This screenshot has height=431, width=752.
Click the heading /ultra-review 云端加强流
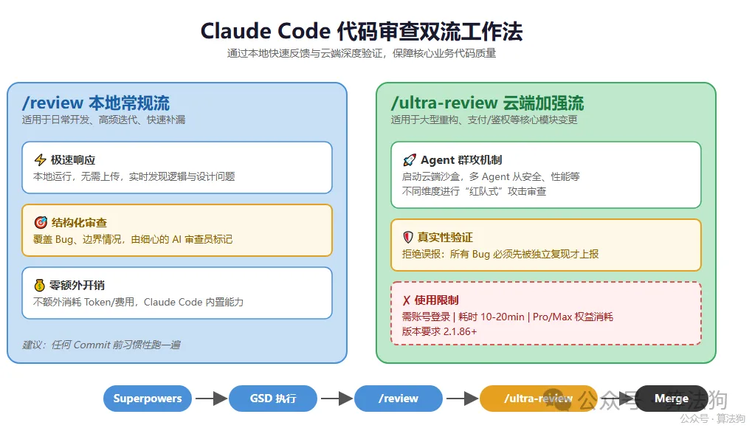(487, 103)
